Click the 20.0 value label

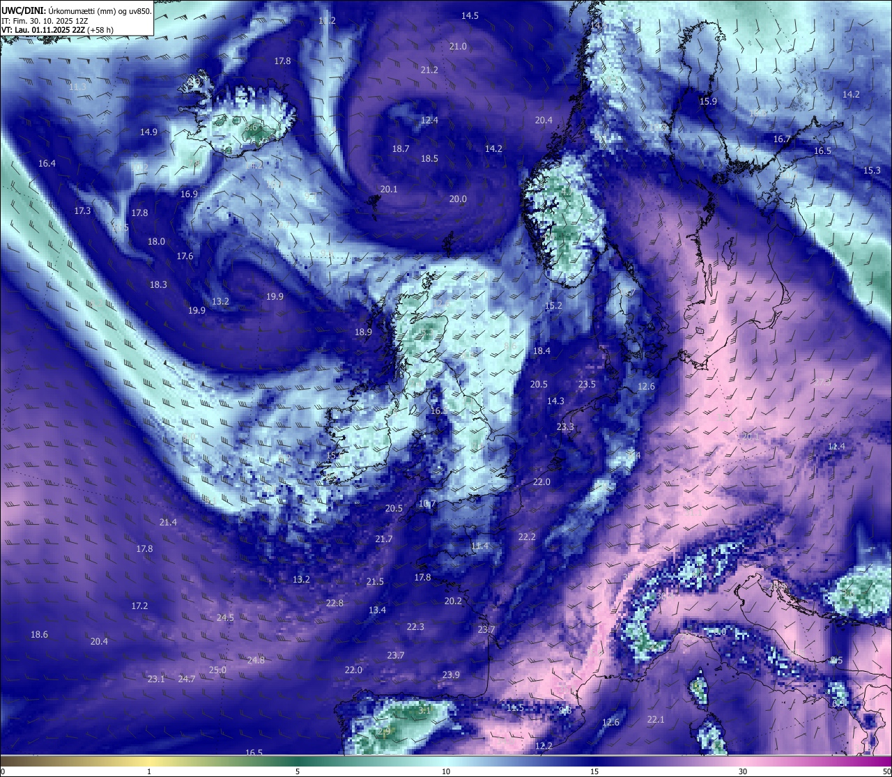[458, 199]
